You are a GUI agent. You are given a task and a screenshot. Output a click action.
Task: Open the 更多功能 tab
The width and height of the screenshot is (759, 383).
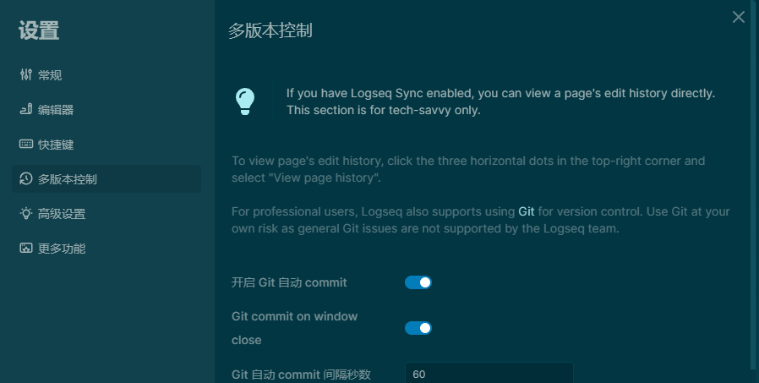[x=62, y=249]
